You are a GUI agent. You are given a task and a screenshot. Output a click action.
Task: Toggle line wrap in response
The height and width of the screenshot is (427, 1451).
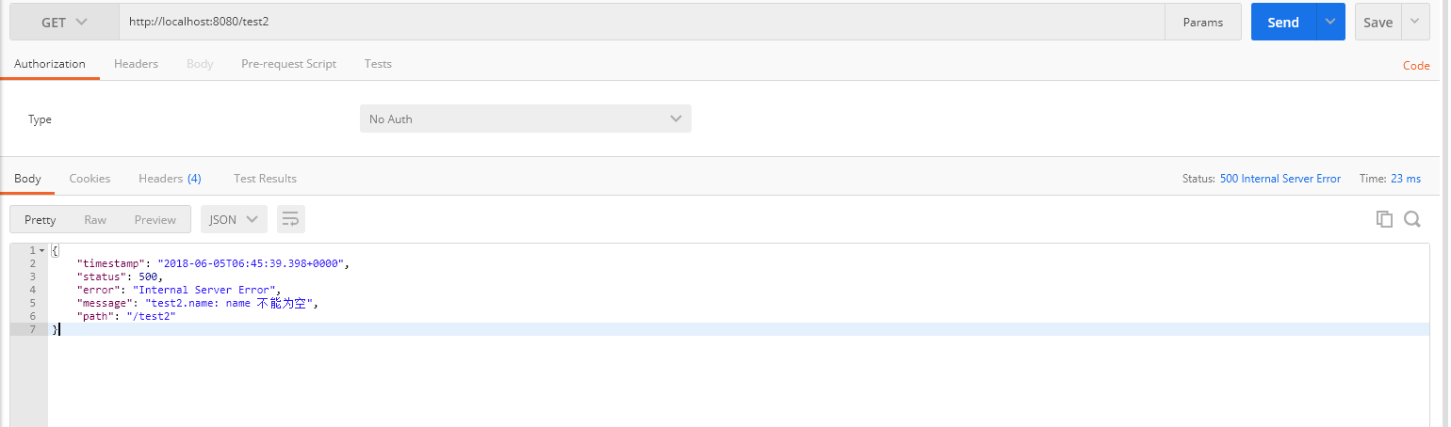pyautogui.click(x=291, y=219)
